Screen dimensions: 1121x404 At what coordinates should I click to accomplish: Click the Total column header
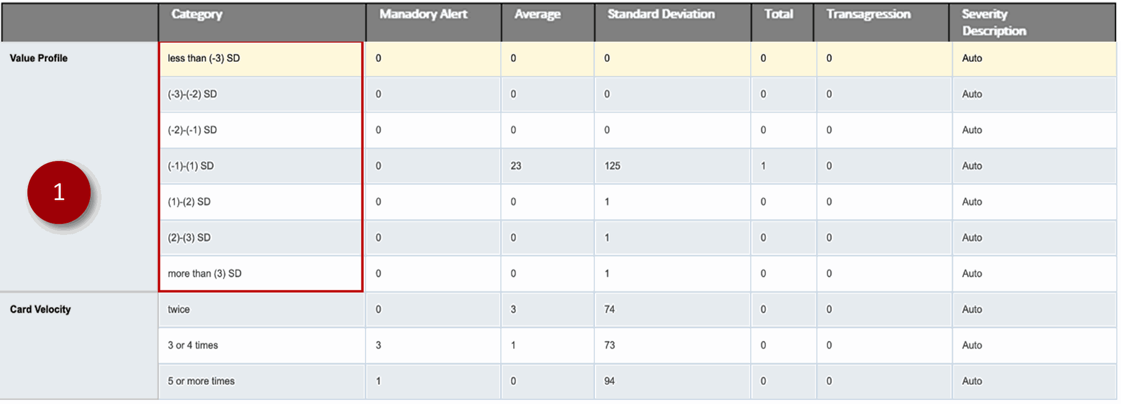pyautogui.click(x=779, y=15)
